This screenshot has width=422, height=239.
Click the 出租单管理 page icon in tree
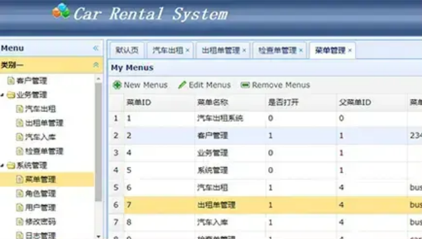pyautogui.click(x=19, y=123)
